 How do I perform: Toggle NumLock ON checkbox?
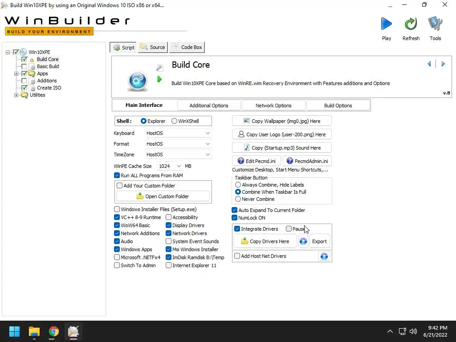pyautogui.click(x=234, y=217)
